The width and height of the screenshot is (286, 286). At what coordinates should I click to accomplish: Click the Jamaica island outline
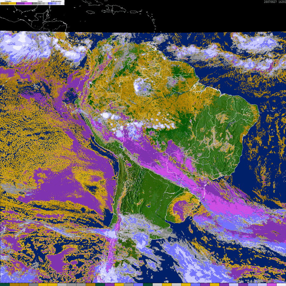click(91, 12)
